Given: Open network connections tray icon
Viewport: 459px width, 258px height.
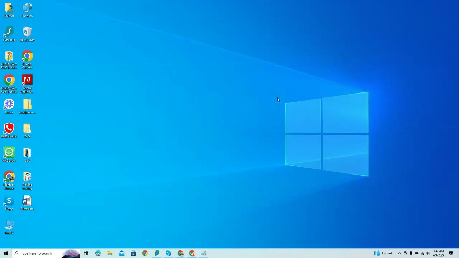Looking at the screenshot, I should click(422, 253).
